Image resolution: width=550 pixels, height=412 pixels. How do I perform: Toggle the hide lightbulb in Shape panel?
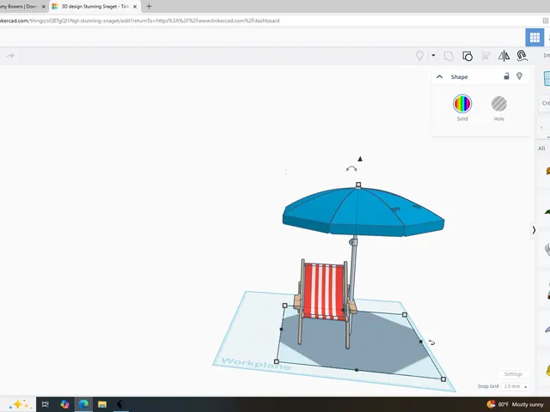tap(519, 76)
